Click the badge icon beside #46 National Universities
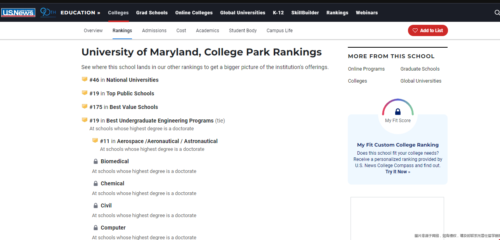 click(x=84, y=79)
